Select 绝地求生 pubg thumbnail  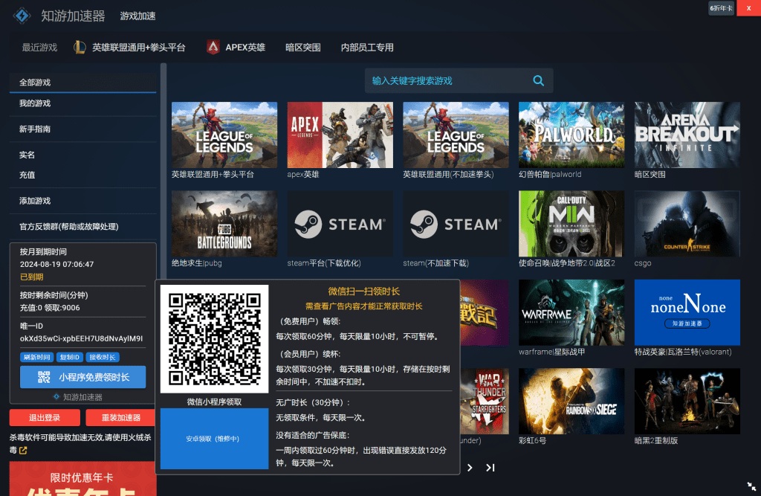[224, 224]
